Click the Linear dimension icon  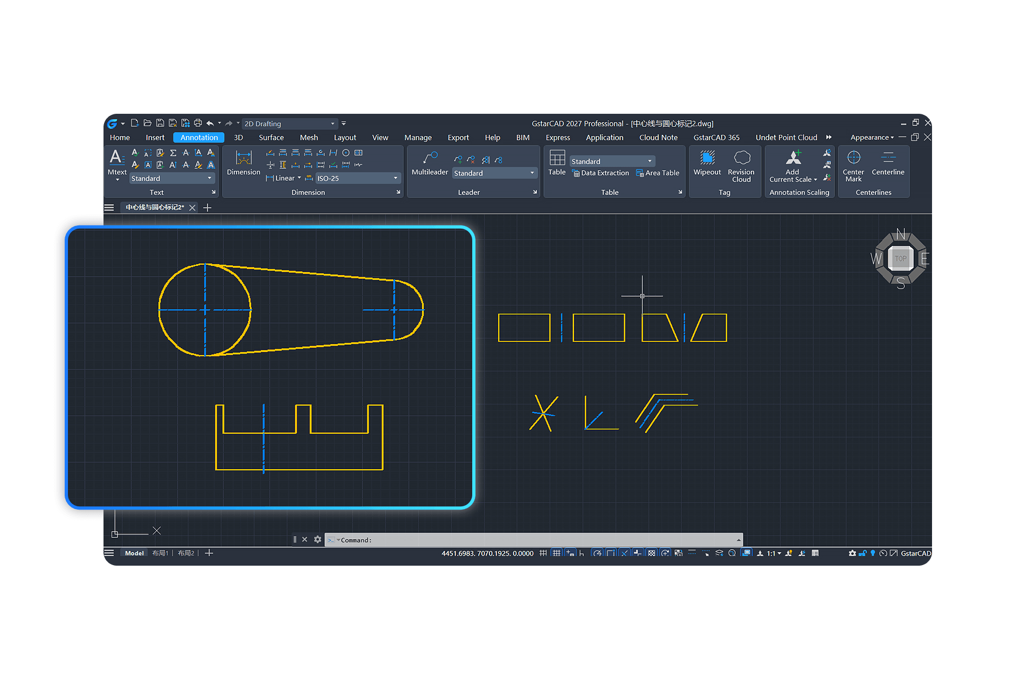click(270, 178)
